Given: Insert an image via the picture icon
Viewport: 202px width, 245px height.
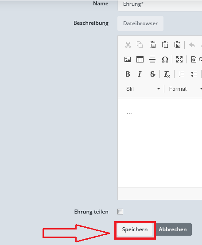Looking at the screenshot, I should [128, 59].
